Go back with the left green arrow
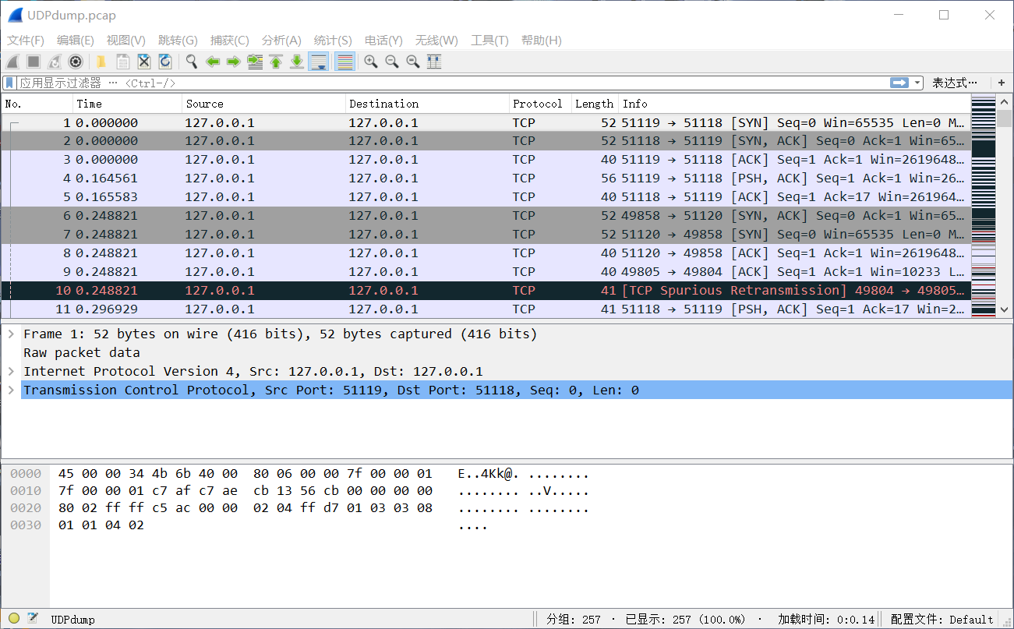 (212, 62)
